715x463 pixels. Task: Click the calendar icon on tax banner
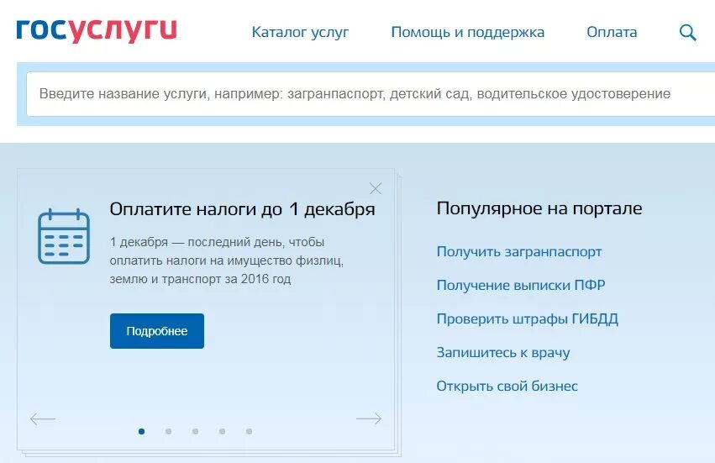64,236
